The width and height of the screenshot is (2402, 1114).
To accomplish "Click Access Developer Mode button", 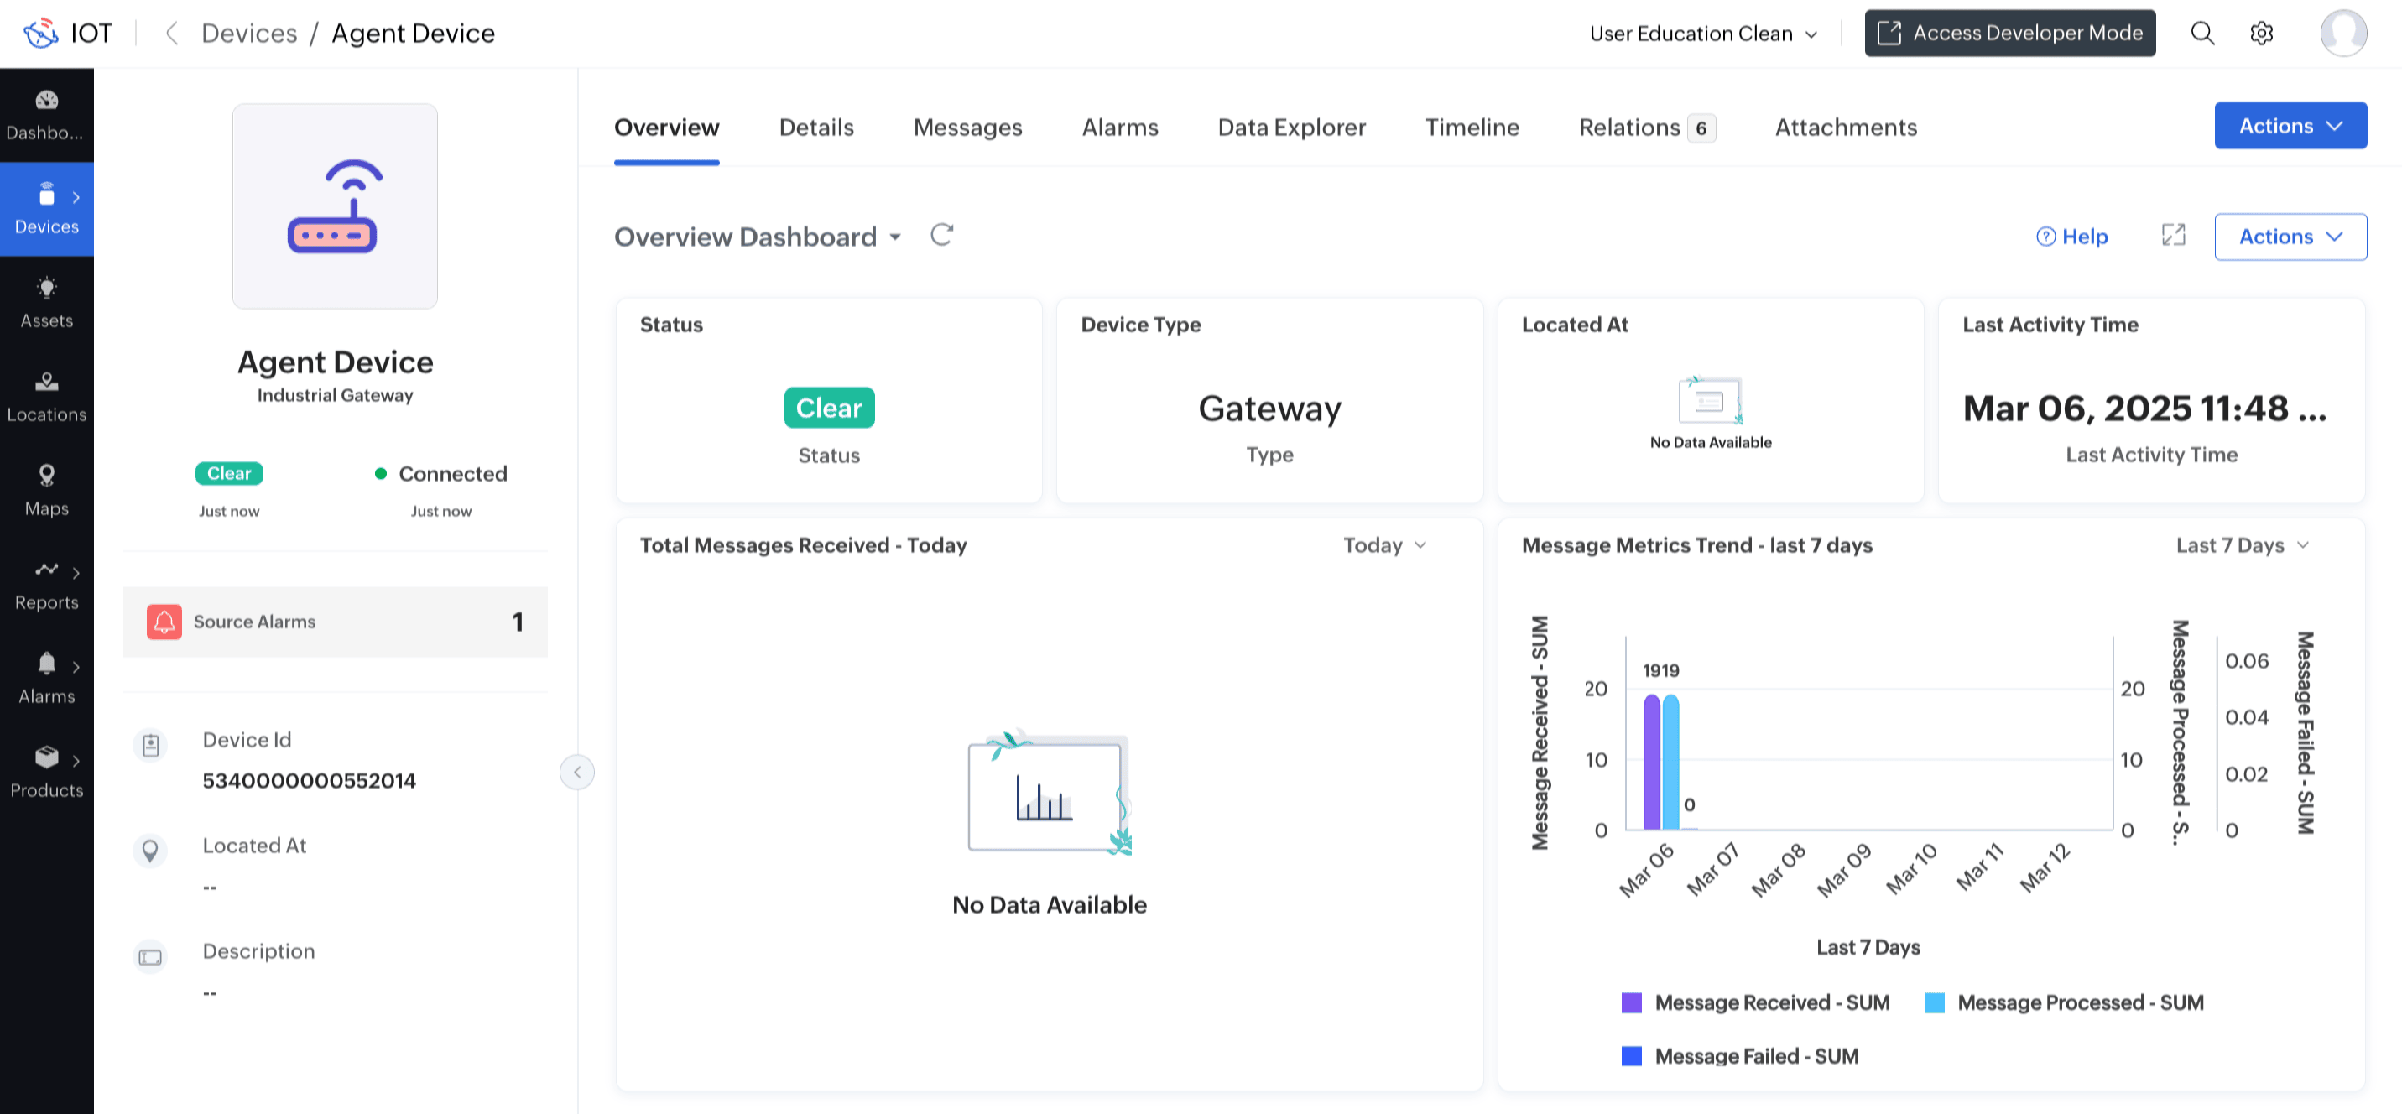I will pos(2009,34).
